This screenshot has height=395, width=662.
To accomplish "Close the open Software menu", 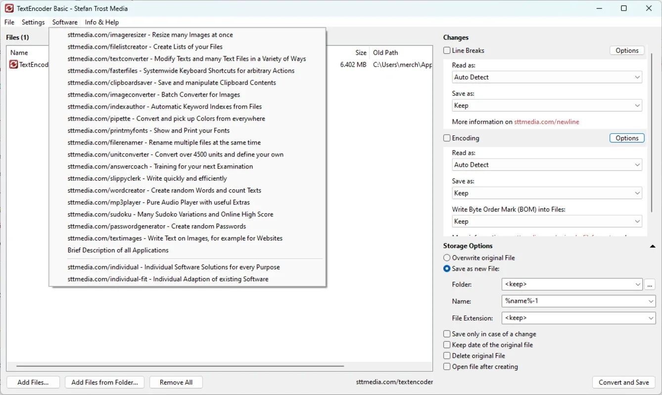I will pyautogui.click(x=65, y=22).
